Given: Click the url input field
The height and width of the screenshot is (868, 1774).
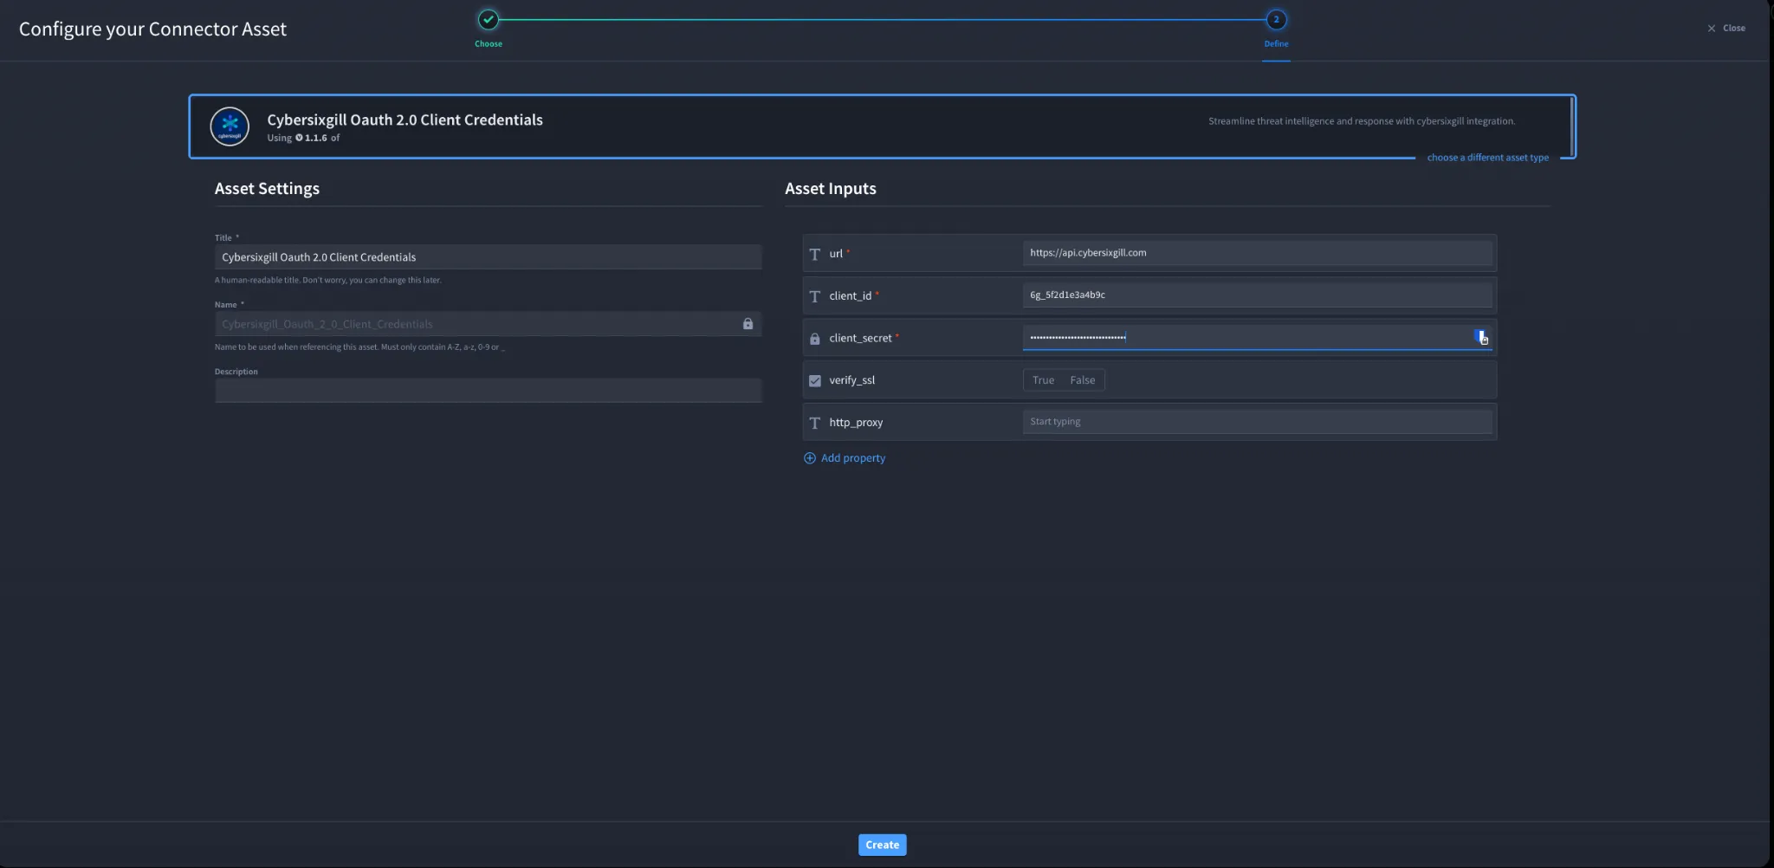Looking at the screenshot, I should [x=1257, y=253].
